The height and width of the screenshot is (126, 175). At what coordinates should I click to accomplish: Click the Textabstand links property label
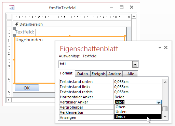coord(75,87)
